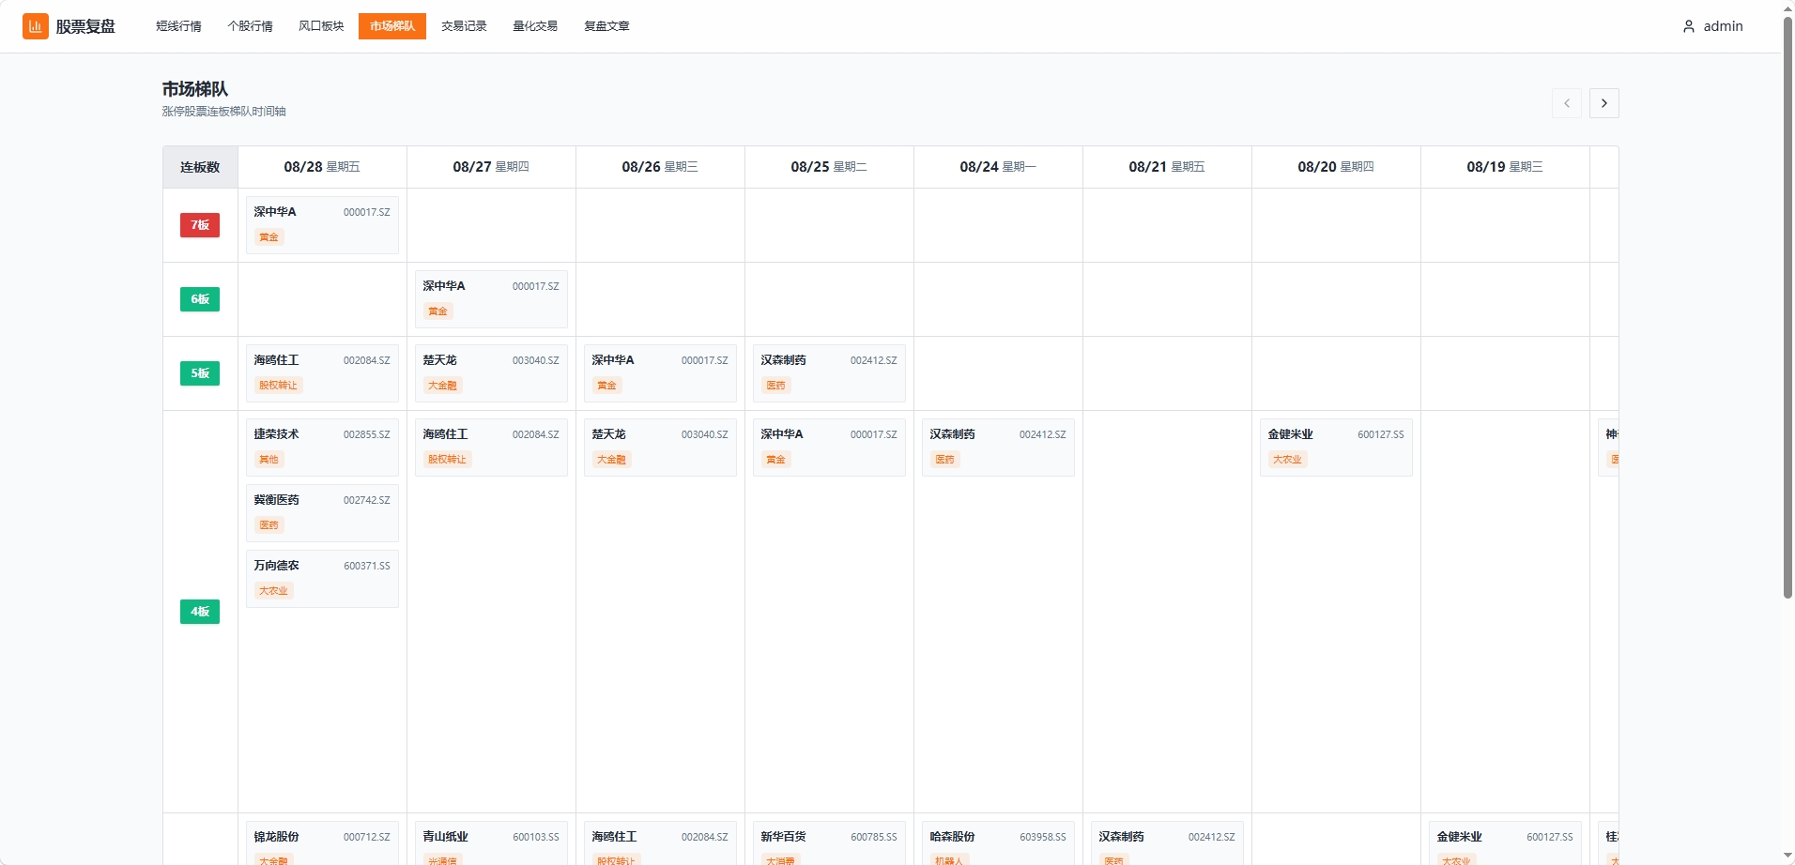The height and width of the screenshot is (865, 1795).
Task: Click the 08/19 星期三 date header
Action: coord(1505,167)
